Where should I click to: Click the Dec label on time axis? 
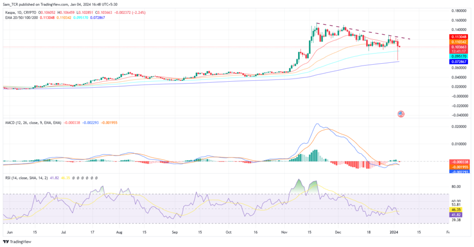pyautogui.click(x=338, y=233)
